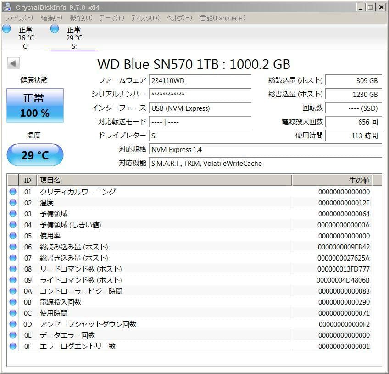
Task: Click the blue icon beside 使用率 row
Action: (12, 236)
